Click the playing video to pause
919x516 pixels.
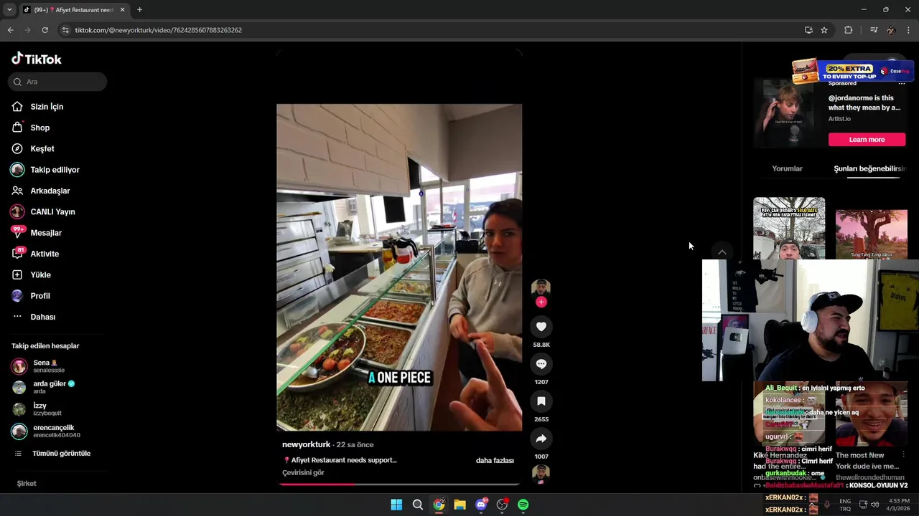tap(399, 267)
